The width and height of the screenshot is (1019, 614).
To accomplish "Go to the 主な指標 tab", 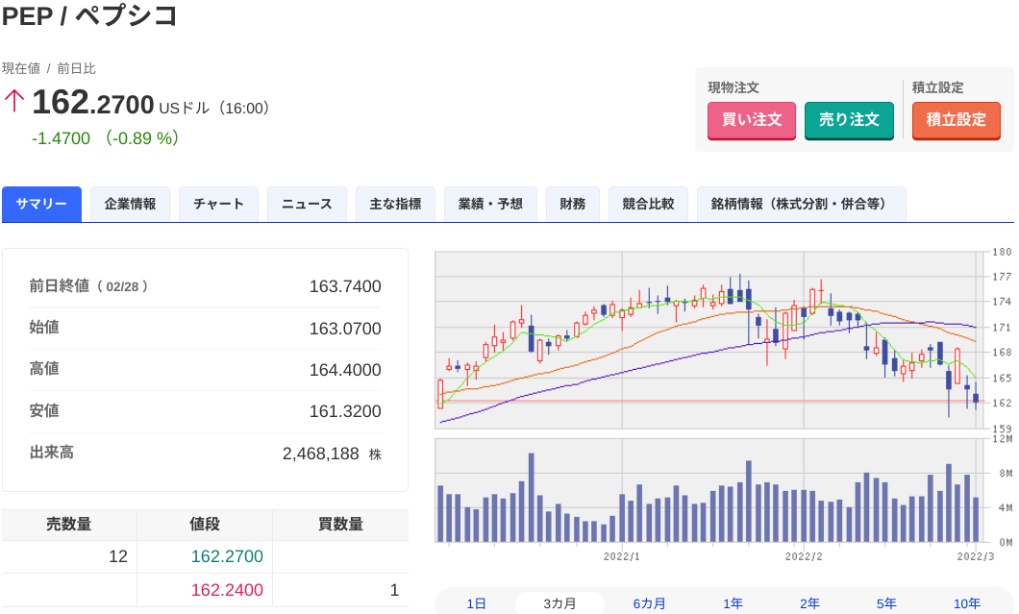I will click(x=395, y=204).
